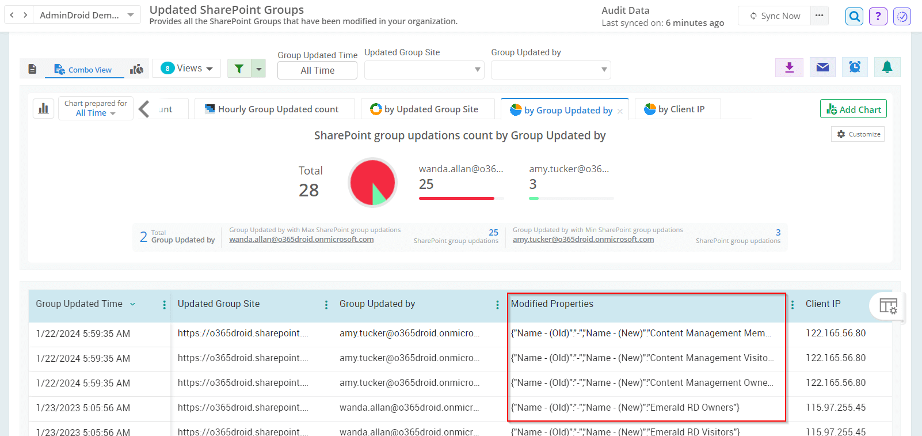Click Total 28 beside the pie chart
Image resolution: width=922 pixels, height=436 pixels.
point(310,182)
